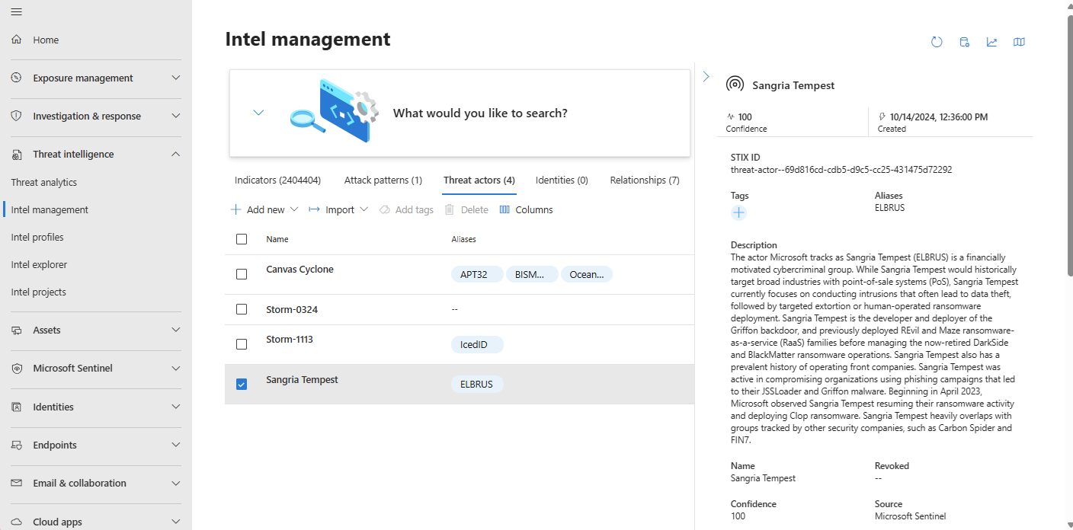Click the page's vertical scrollbar

coord(1068,152)
